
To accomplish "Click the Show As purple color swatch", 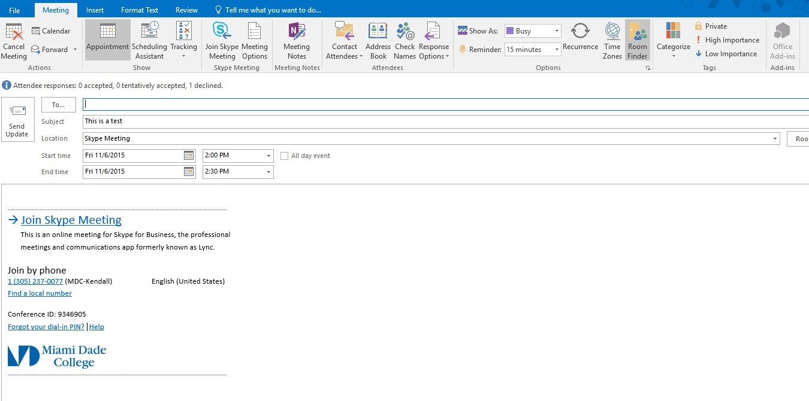I will click(x=509, y=31).
